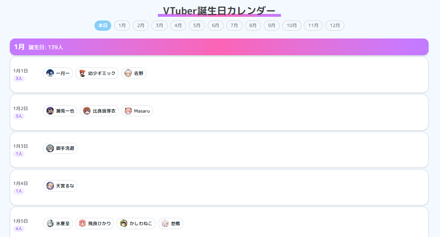Click the avatar icon of 一月一

(x=50, y=73)
